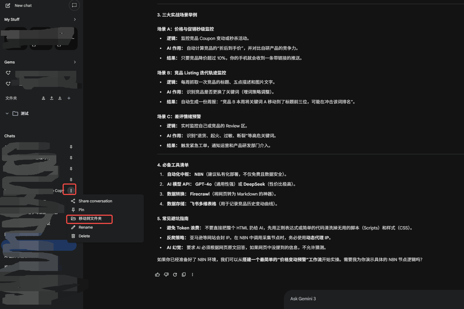The height and width of the screenshot is (309, 464).
Task: Select Delete in the chat menu
Action: coord(84,236)
